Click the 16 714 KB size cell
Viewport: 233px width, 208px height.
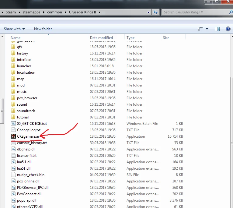(175, 136)
